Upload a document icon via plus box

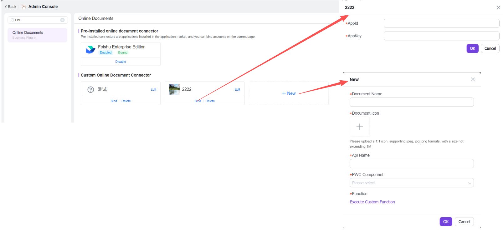click(359, 127)
